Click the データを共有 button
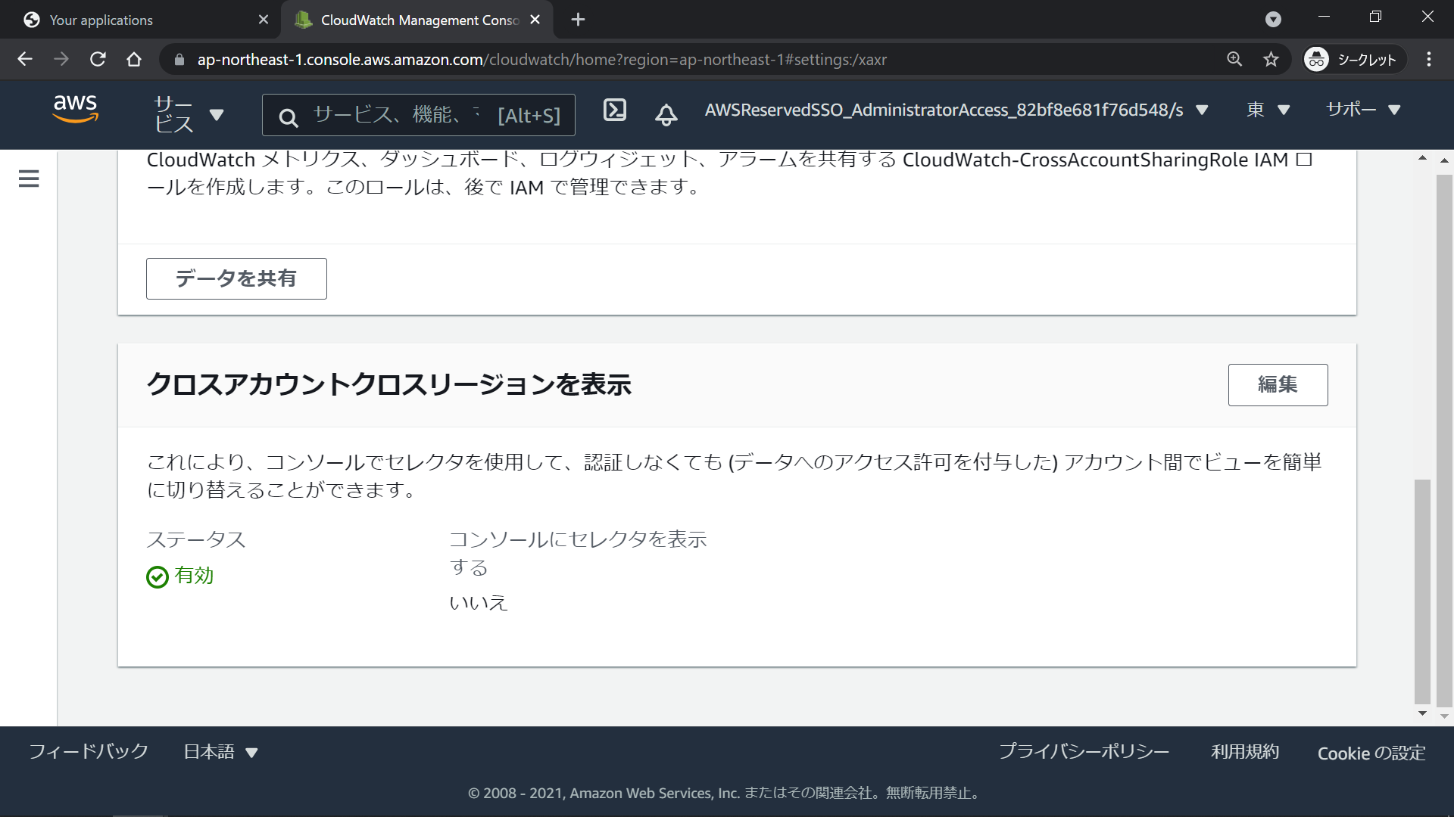This screenshot has width=1454, height=817. click(x=236, y=278)
